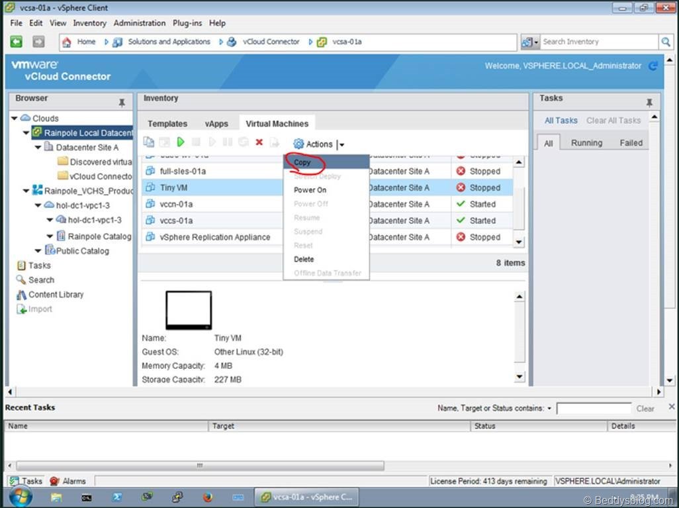Collapse Datacenter Site A node

tap(38, 148)
